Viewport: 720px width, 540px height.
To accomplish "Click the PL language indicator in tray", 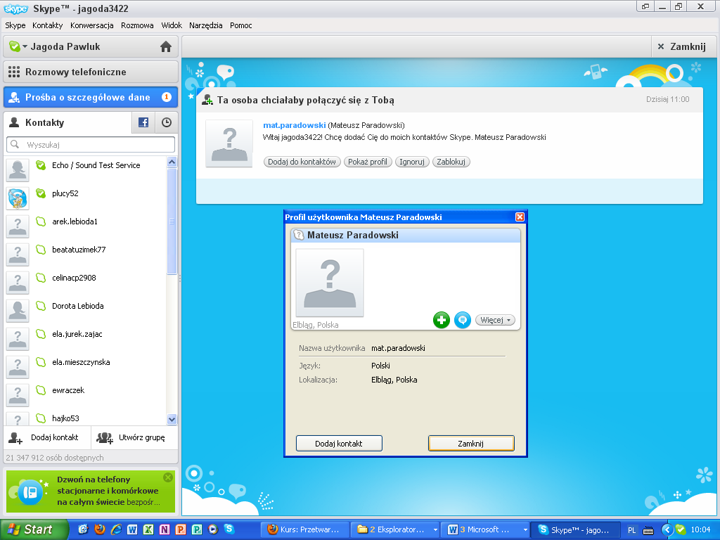I will [632, 530].
